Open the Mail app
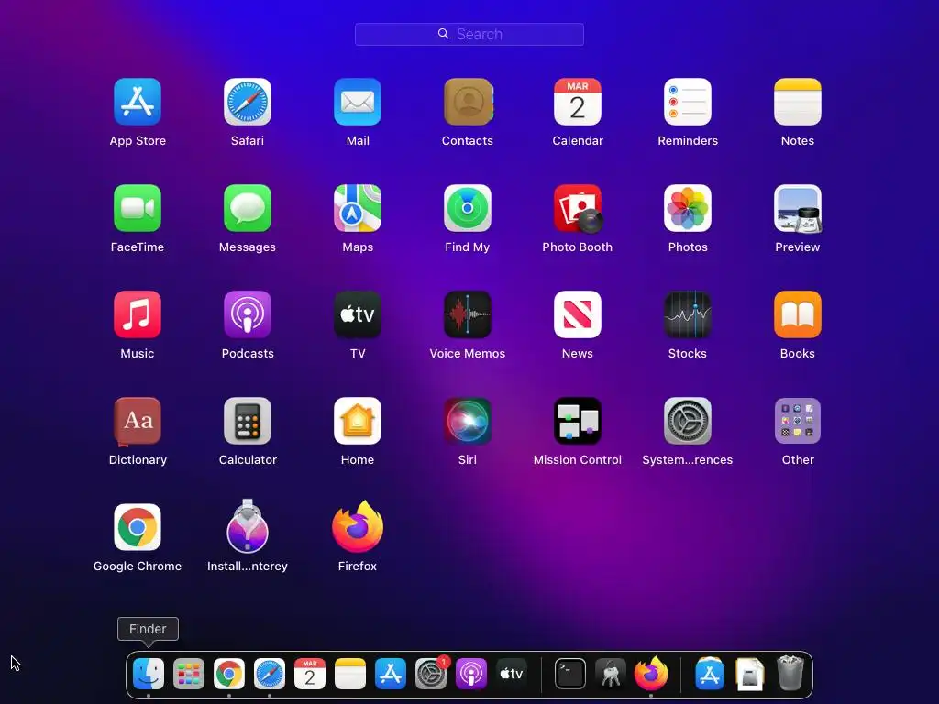Viewport: 939px width, 704px height. tap(358, 102)
